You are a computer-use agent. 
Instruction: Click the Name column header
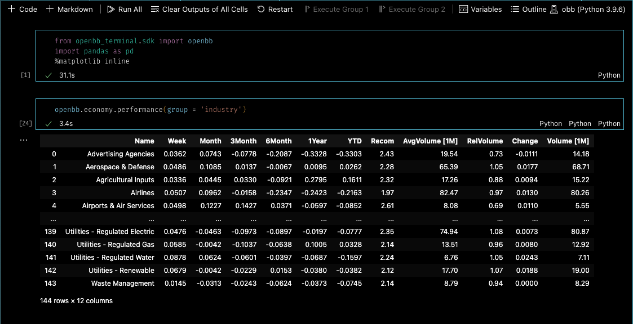144,141
